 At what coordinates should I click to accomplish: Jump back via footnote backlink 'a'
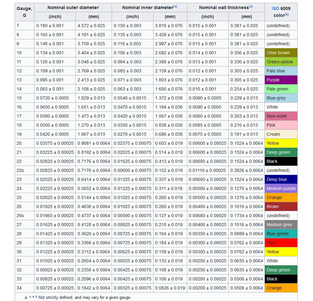(x=33, y=297)
